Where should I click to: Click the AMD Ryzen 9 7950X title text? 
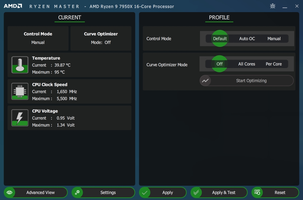(x=132, y=6)
